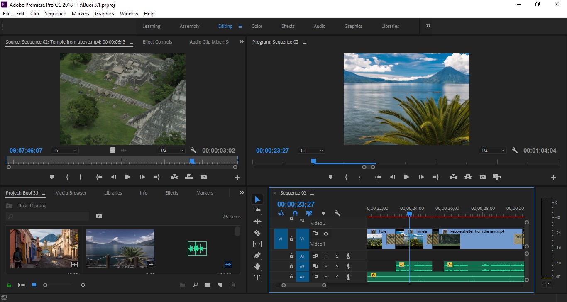The image size is (567, 302).
Task: Click Overwrite button in Source monitor
Action: 189,177
